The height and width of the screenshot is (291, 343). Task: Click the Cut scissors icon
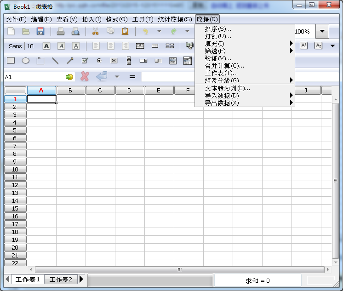95,31
